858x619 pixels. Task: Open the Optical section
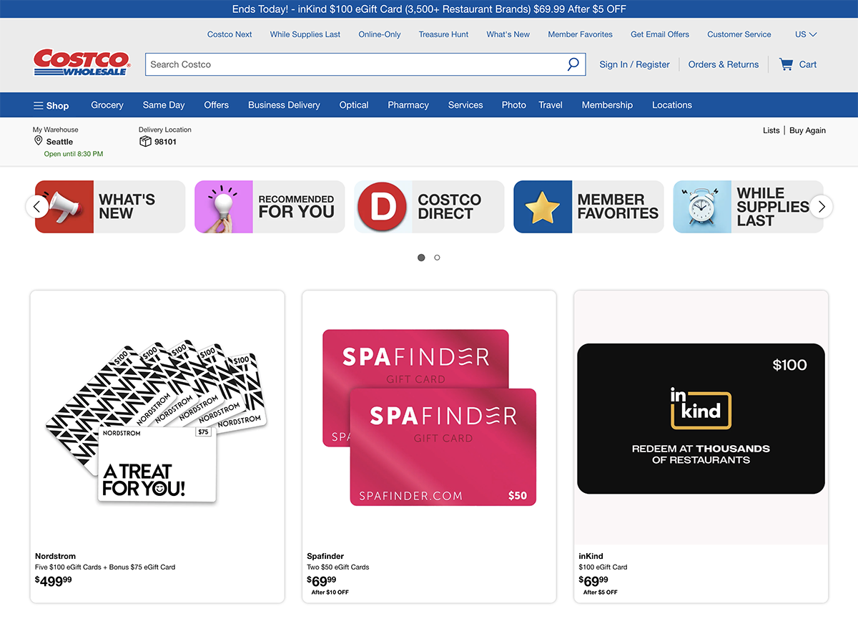tap(354, 105)
